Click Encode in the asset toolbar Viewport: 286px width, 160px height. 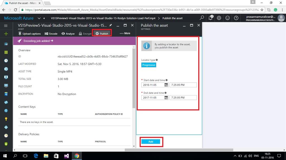[51, 34]
